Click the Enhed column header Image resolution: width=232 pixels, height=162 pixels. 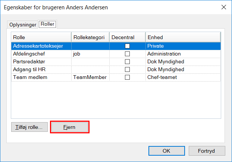183,37
